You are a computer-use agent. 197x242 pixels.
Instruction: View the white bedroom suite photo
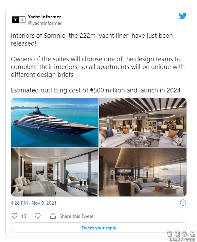55,172
